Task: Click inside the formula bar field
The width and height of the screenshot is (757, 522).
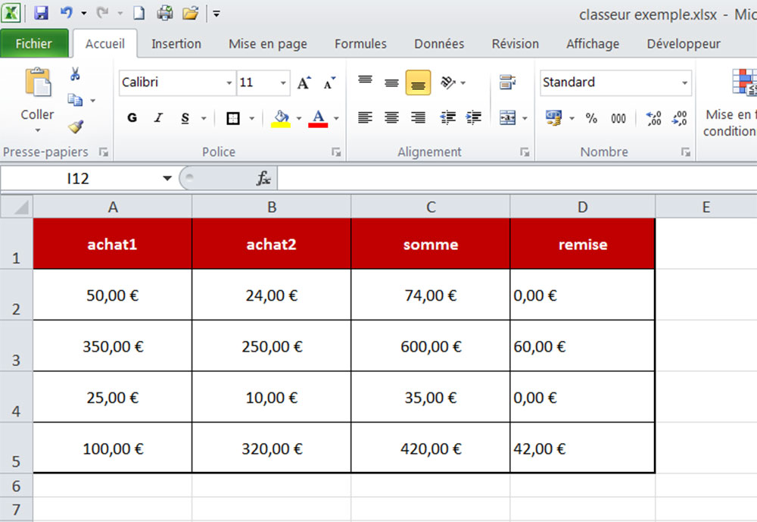Action: point(517,178)
